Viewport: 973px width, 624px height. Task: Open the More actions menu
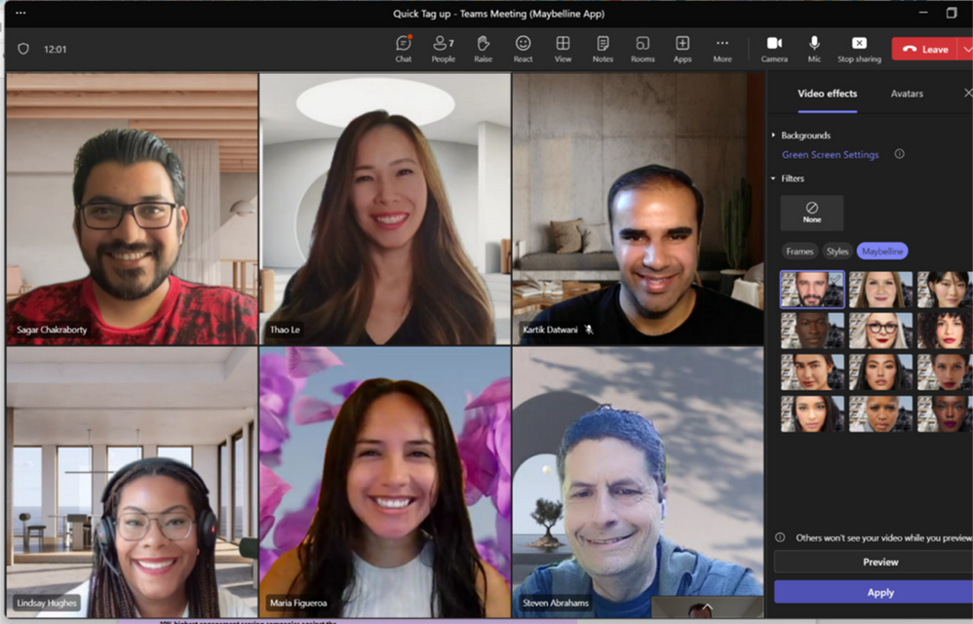[721, 49]
